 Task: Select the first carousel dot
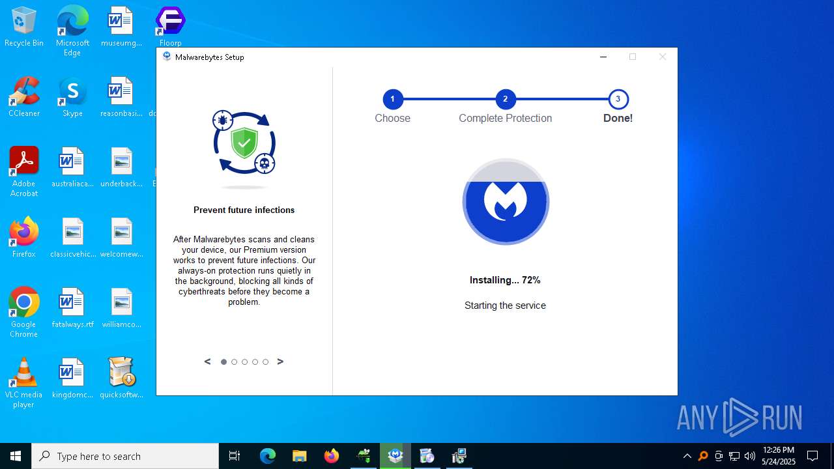223,362
